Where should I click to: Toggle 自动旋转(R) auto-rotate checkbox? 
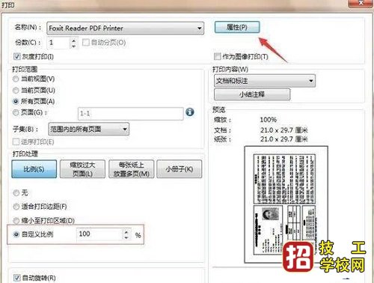point(16,278)
